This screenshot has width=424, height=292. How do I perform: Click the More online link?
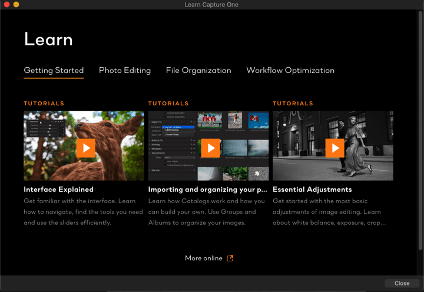click(204, 258)
